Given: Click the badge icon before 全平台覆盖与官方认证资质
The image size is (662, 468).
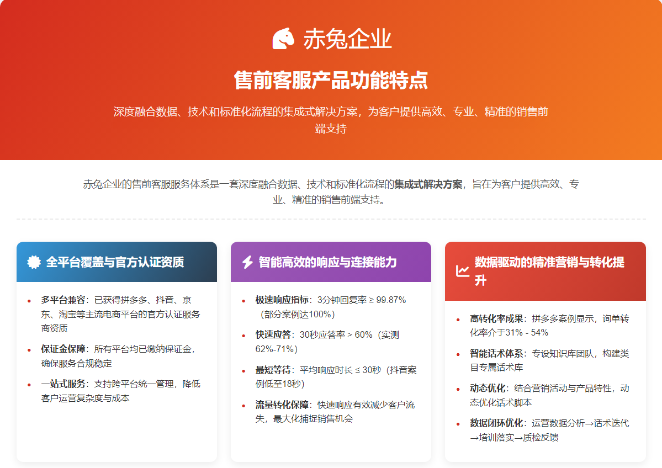Looking at the screenshot, I should 34,262.
